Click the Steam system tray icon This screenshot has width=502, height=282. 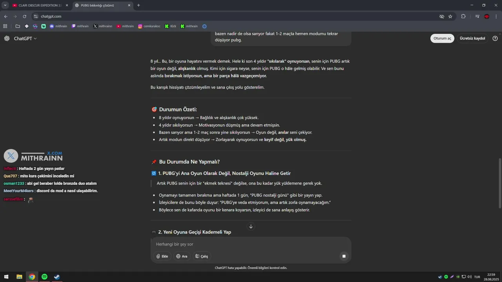tap(440, 277)
